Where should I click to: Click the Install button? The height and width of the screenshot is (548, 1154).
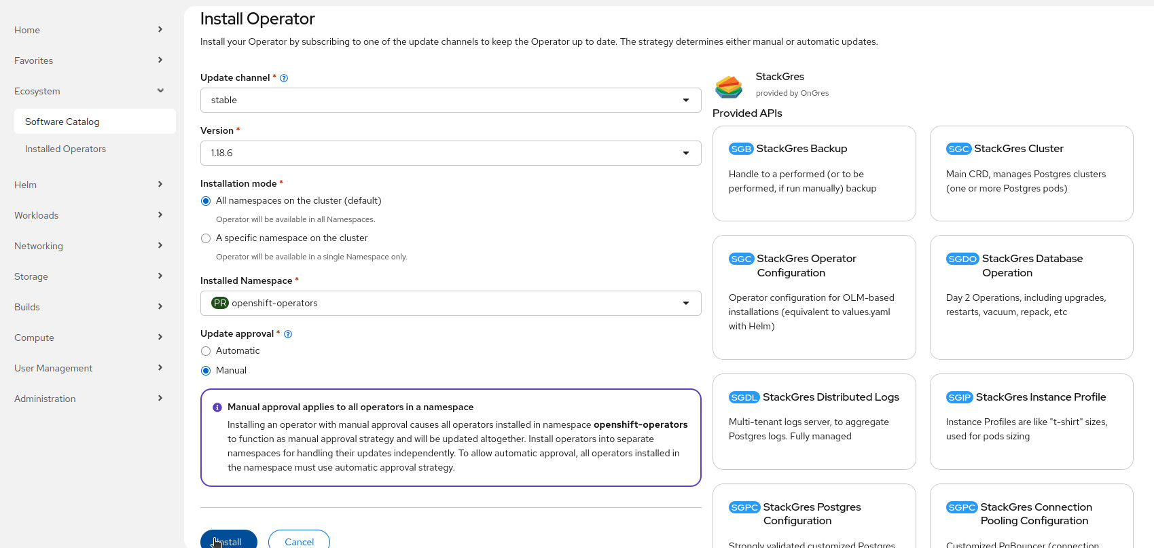tap(229, 540)
